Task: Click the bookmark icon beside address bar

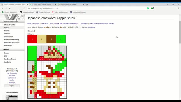Action: coord(24,8)
